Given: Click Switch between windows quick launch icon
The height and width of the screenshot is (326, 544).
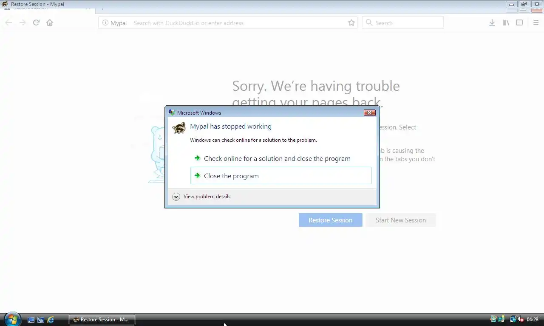Looking at the screenshot, I should tap(41, 320).
